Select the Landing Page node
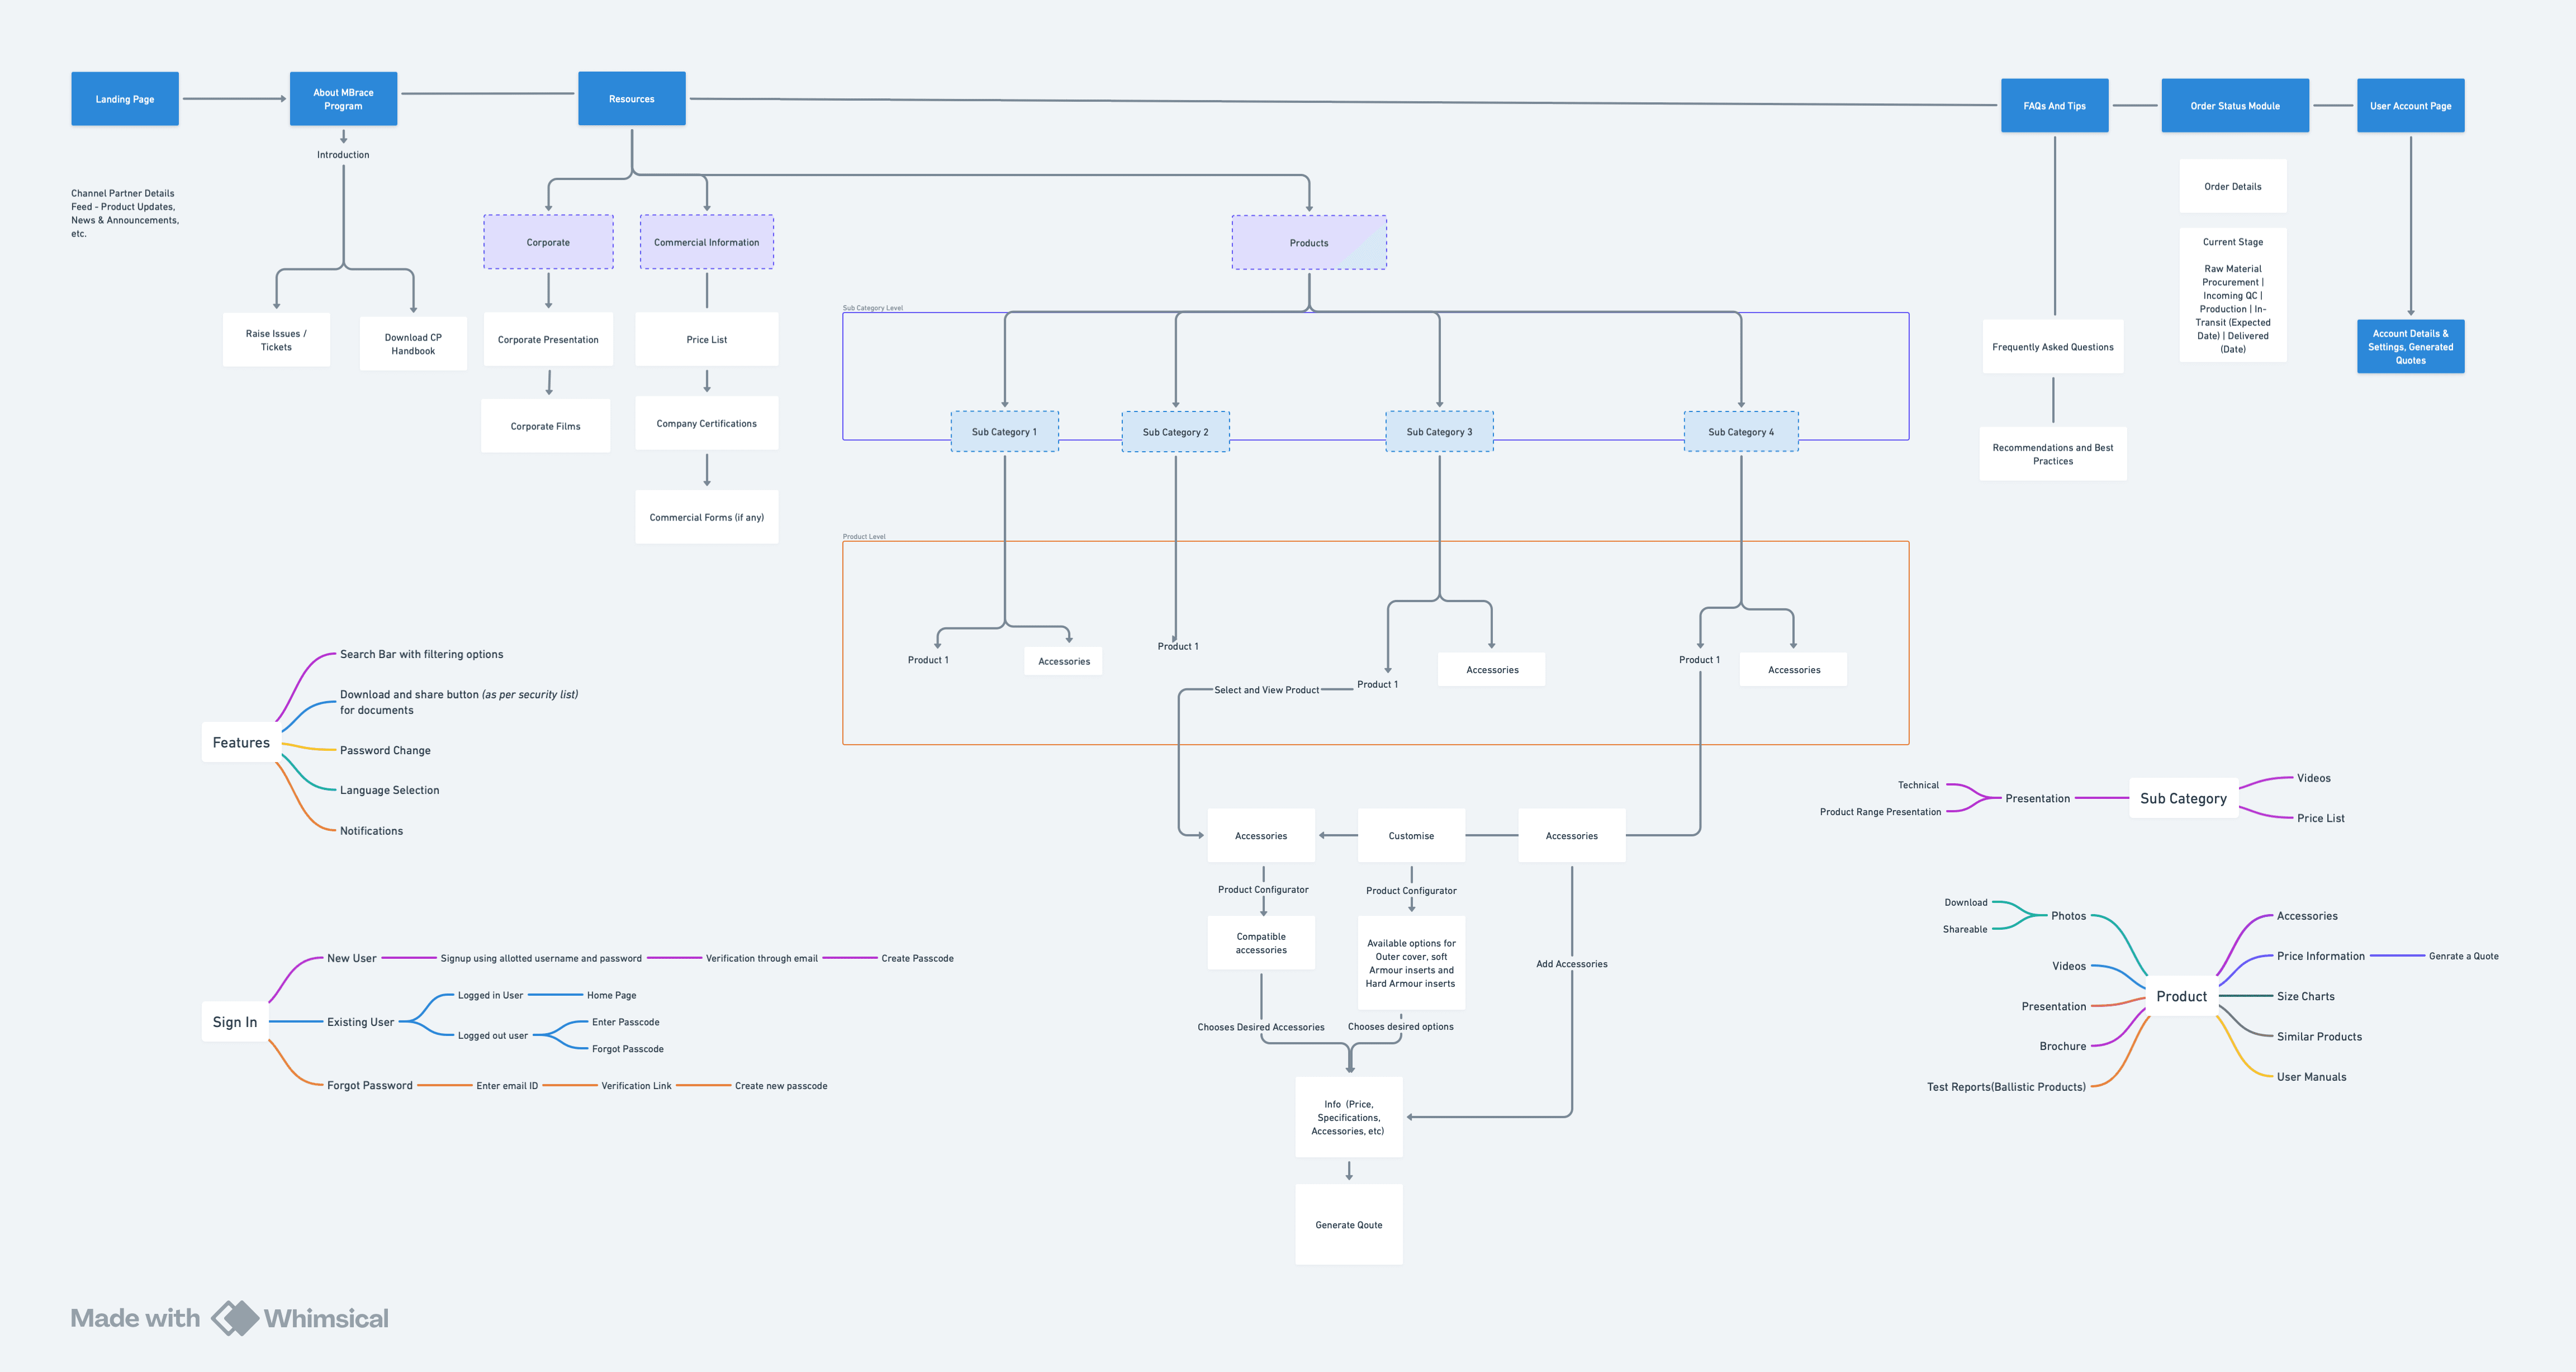 tap(125, 99)
